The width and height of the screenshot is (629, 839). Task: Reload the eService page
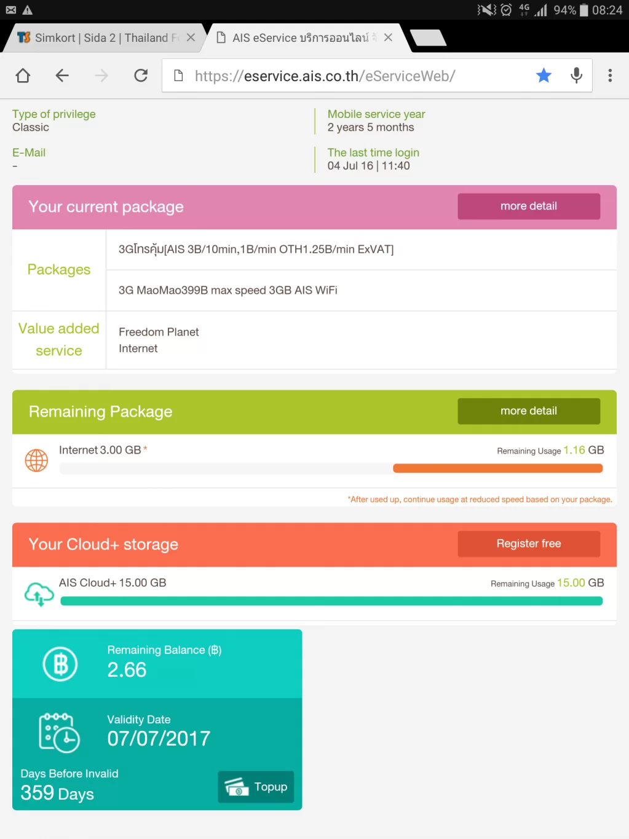click(x=141, y=76)
